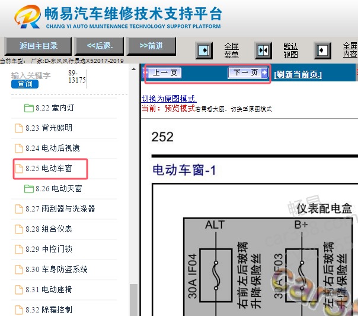The width and height of the screenshot is (358, 316).
Task: Click the B+ terminal label
Action: 301,225
